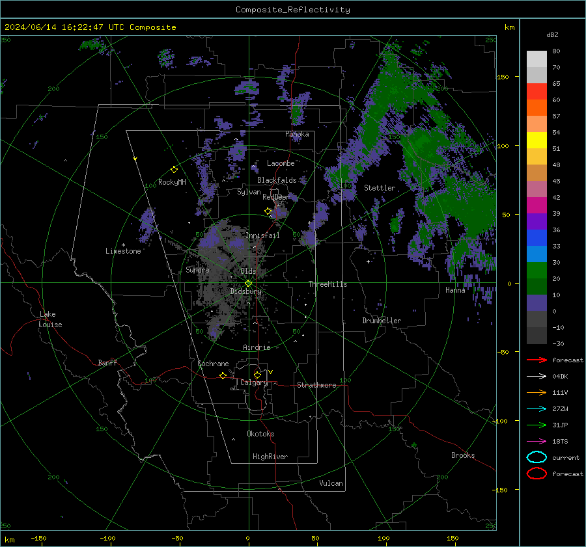The width and height of the screenshot is (586, 547).
Task: Click the cyan 27ZW arrow in legend
Action: pos(537,409)
